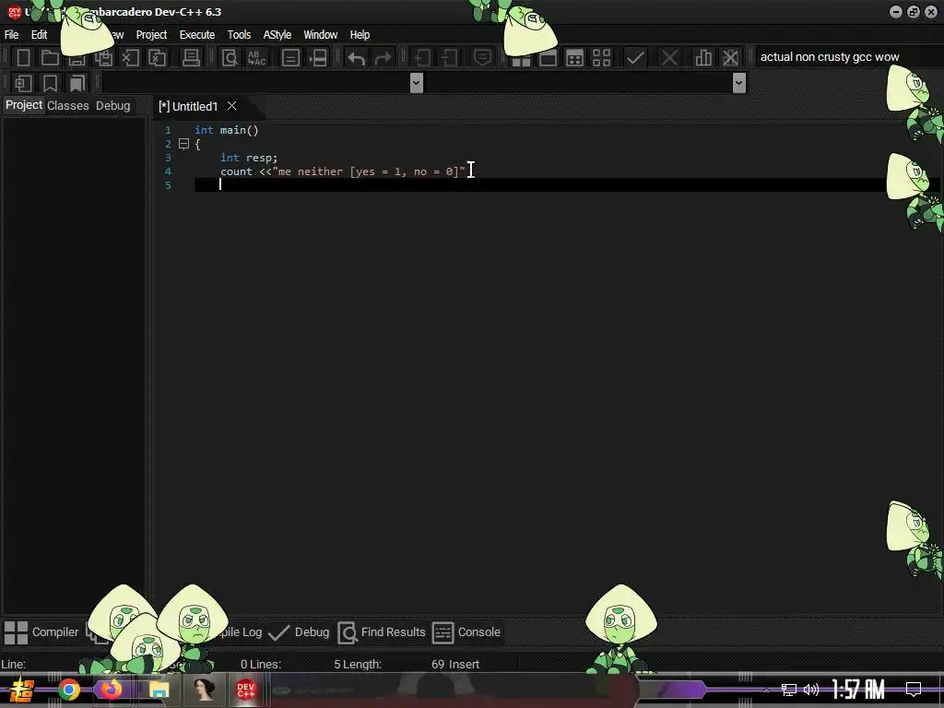Click the Go to function icon
Viewport: 944px width, 708px height.
(x=290, y=58)
